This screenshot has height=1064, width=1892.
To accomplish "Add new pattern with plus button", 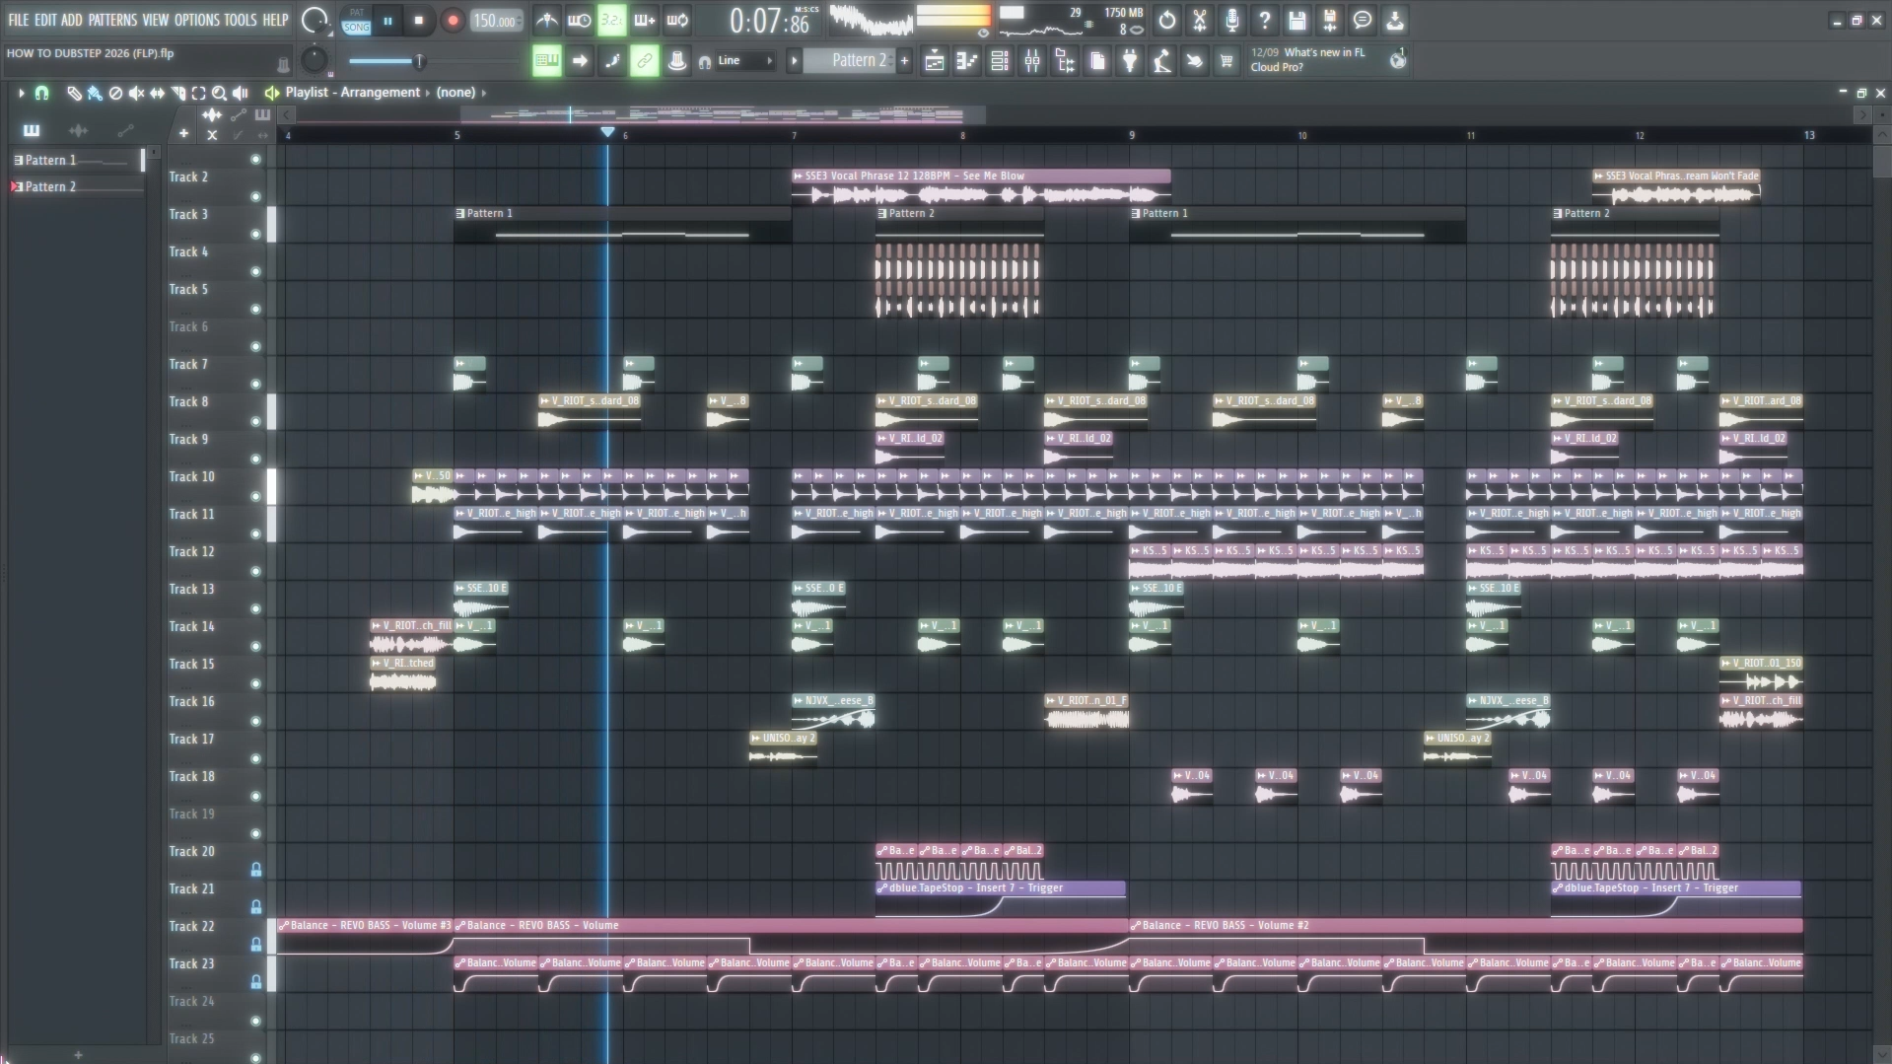I will coord(904,61).
